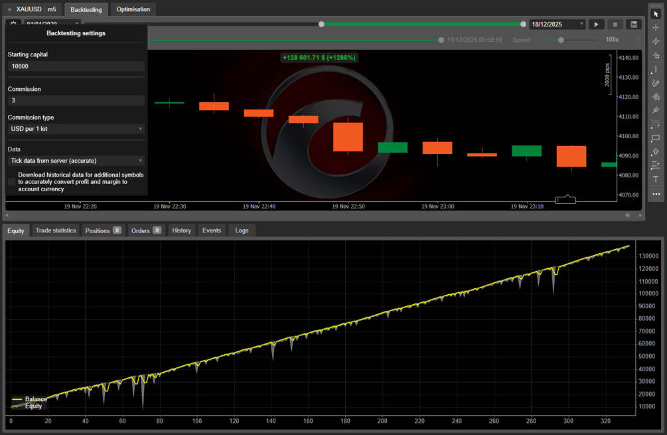Viewport: 667px width, 435px height.
Task: Start backtest with the play button
Action: (x=596, y=25)
